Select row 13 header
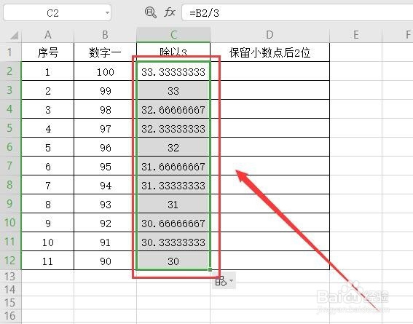Screen dimensions: 413x324 click(10, 277)
